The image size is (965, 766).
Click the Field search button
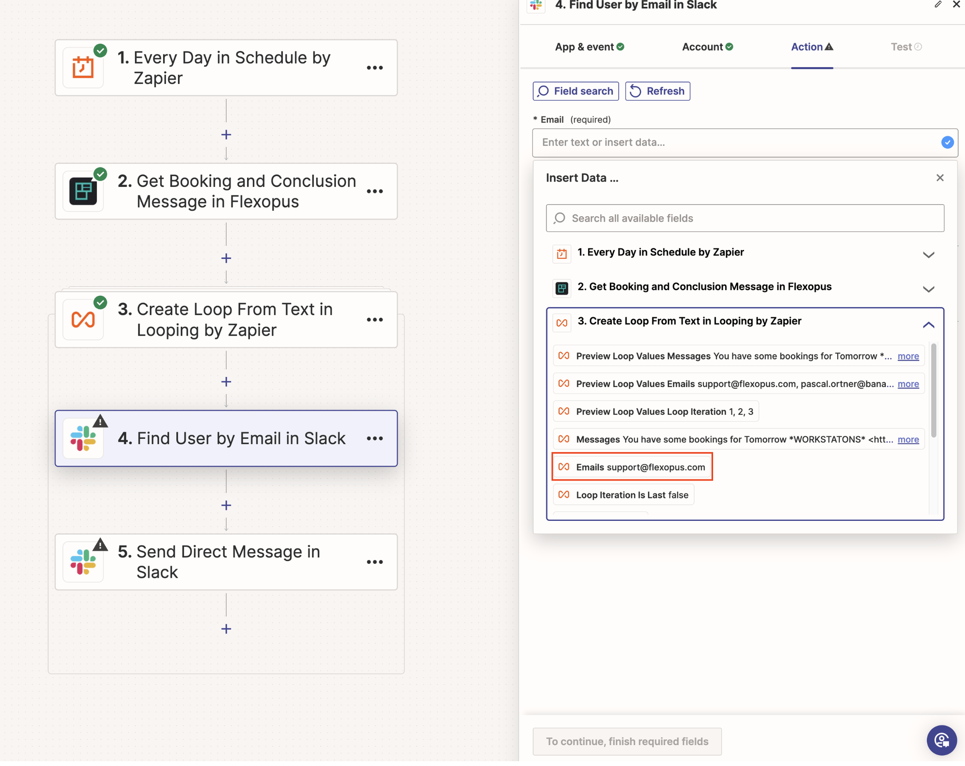click(576, 91)
